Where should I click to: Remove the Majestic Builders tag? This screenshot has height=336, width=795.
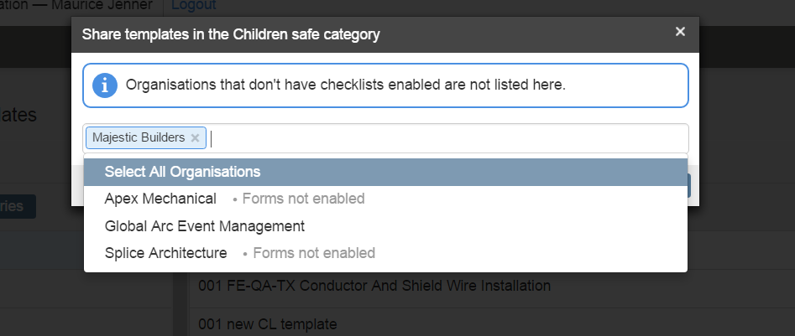pyautogui.click(x=195, y=137)
